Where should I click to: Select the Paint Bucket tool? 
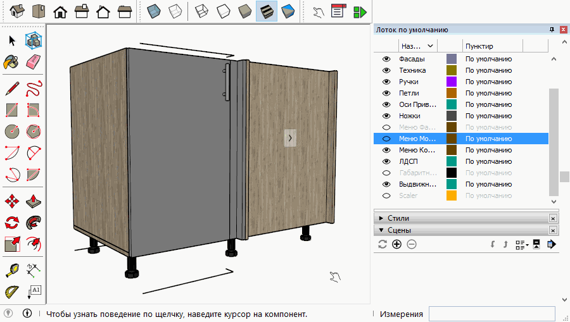11,62
